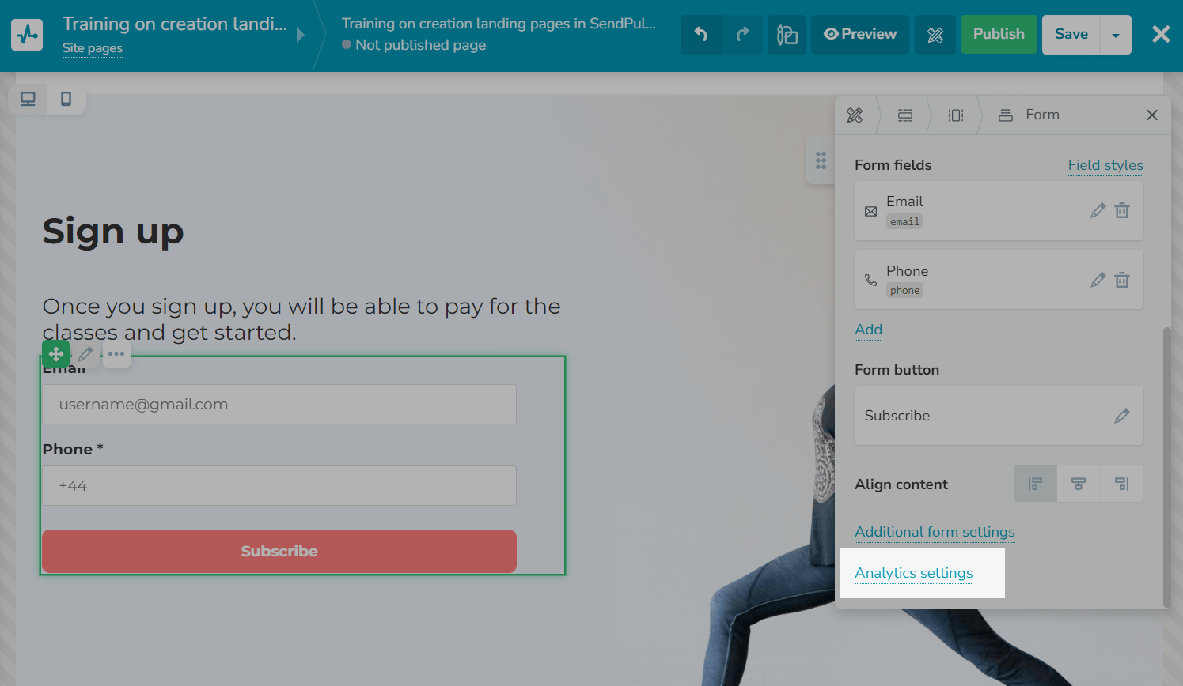This screenshot has height=686, width=1183.
Task: Click the SendPulse logo icon
Action: click(x=27, y=35)
